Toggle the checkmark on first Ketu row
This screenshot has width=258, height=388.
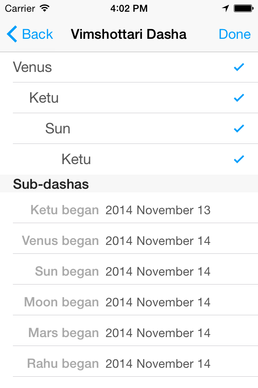[239, 98]
